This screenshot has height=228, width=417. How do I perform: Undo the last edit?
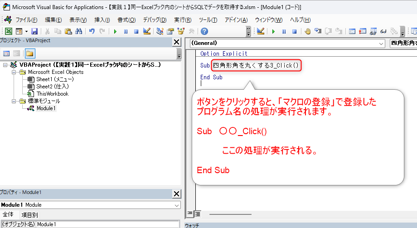tap(92, 31)
